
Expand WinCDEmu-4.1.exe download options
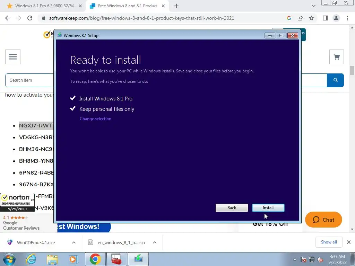(73, 242)
